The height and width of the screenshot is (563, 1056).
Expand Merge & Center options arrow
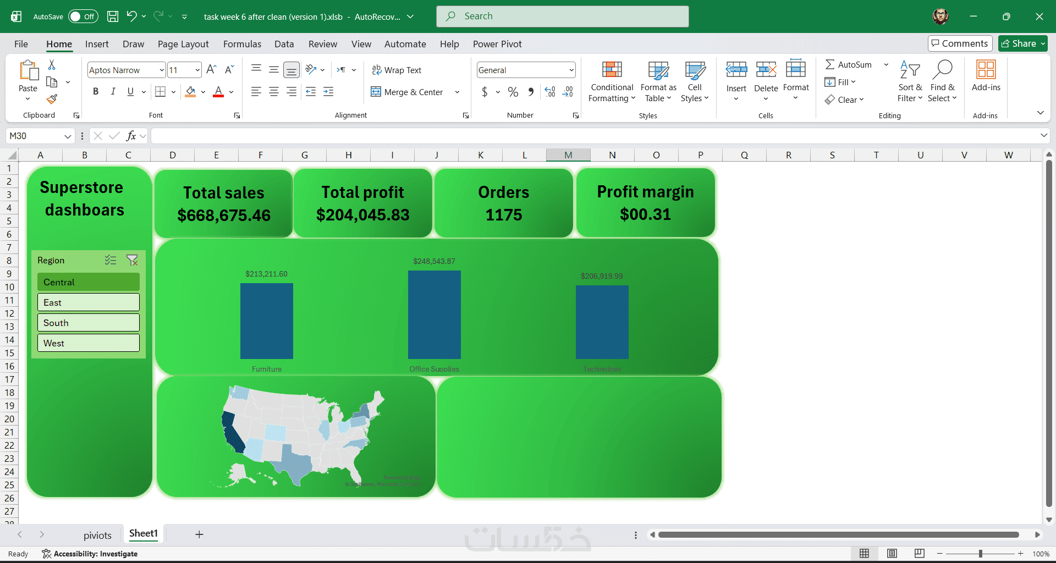(x=457, y=92)
